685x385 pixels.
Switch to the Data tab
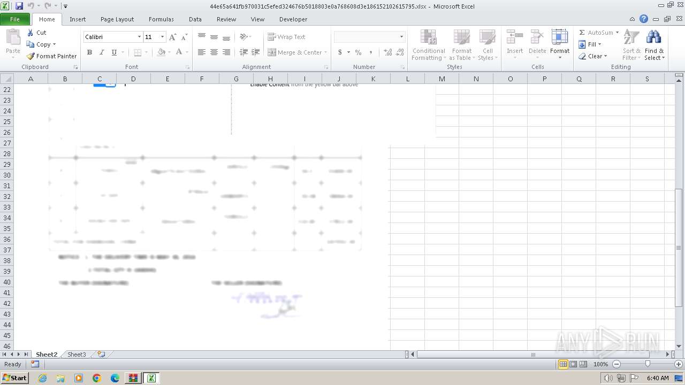tap(195, 19)
